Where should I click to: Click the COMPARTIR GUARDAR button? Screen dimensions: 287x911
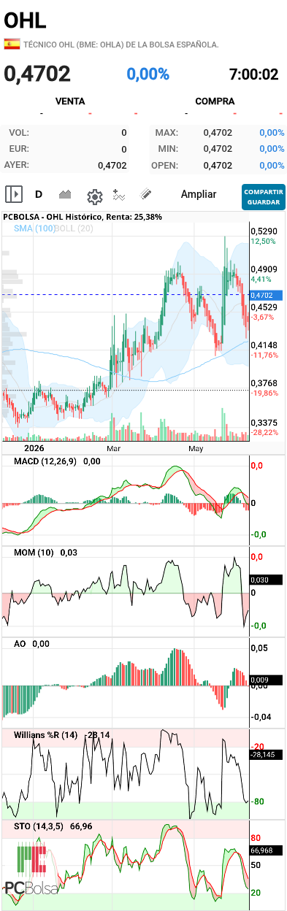(263, 196)
